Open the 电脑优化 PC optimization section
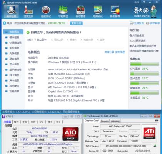Viewport: 162px width, 154px height. pyautogui.click(x=98, y=12)
